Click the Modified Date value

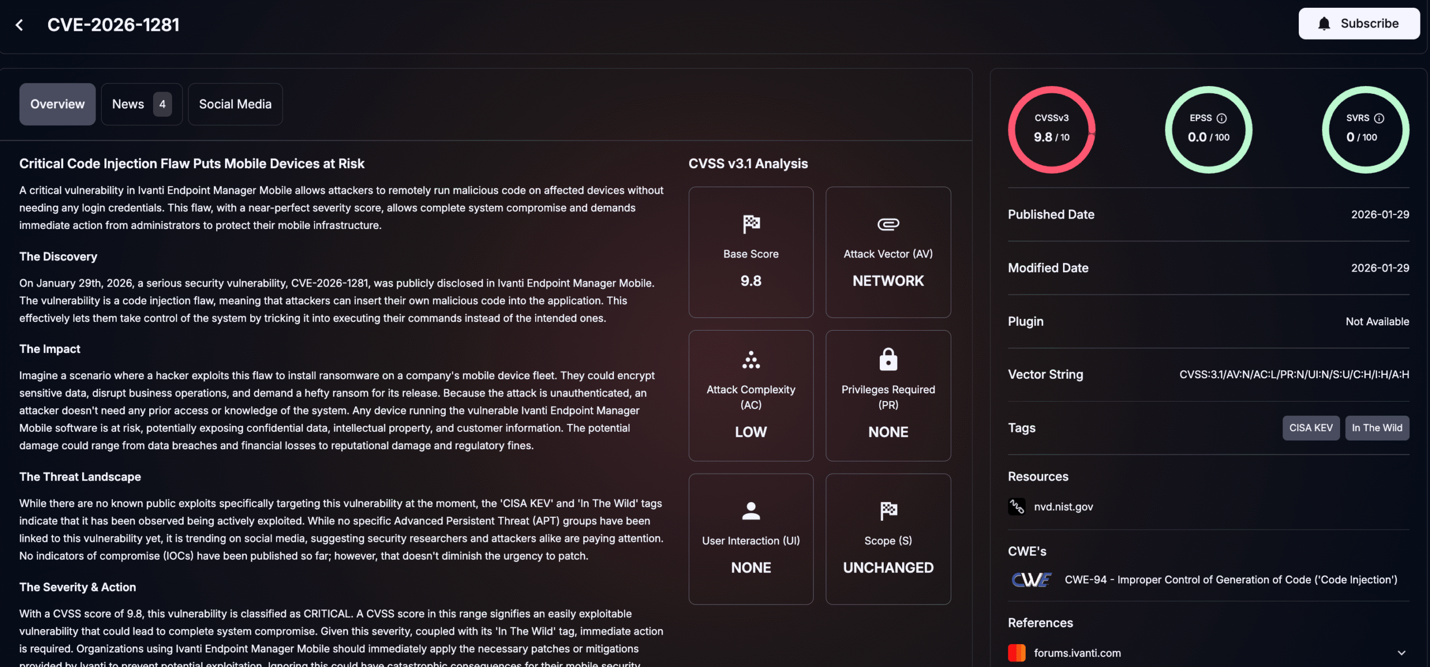tap(1380, 268)
